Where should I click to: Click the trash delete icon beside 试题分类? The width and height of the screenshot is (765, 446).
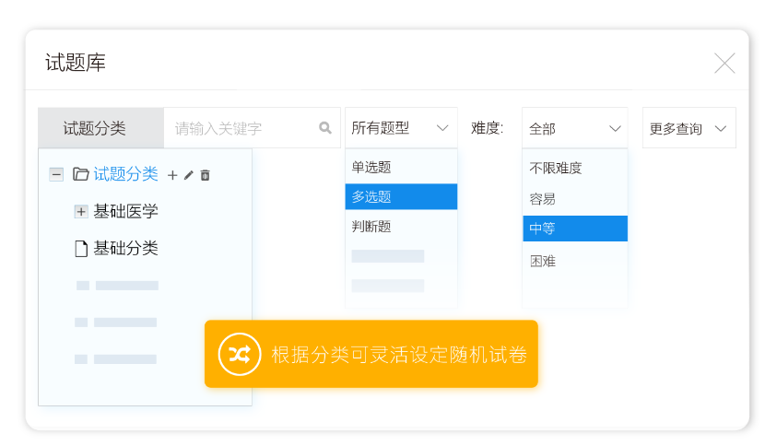click(206, 175)
